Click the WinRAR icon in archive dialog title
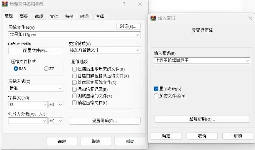255x150 pixels. [x=5, y=4]
